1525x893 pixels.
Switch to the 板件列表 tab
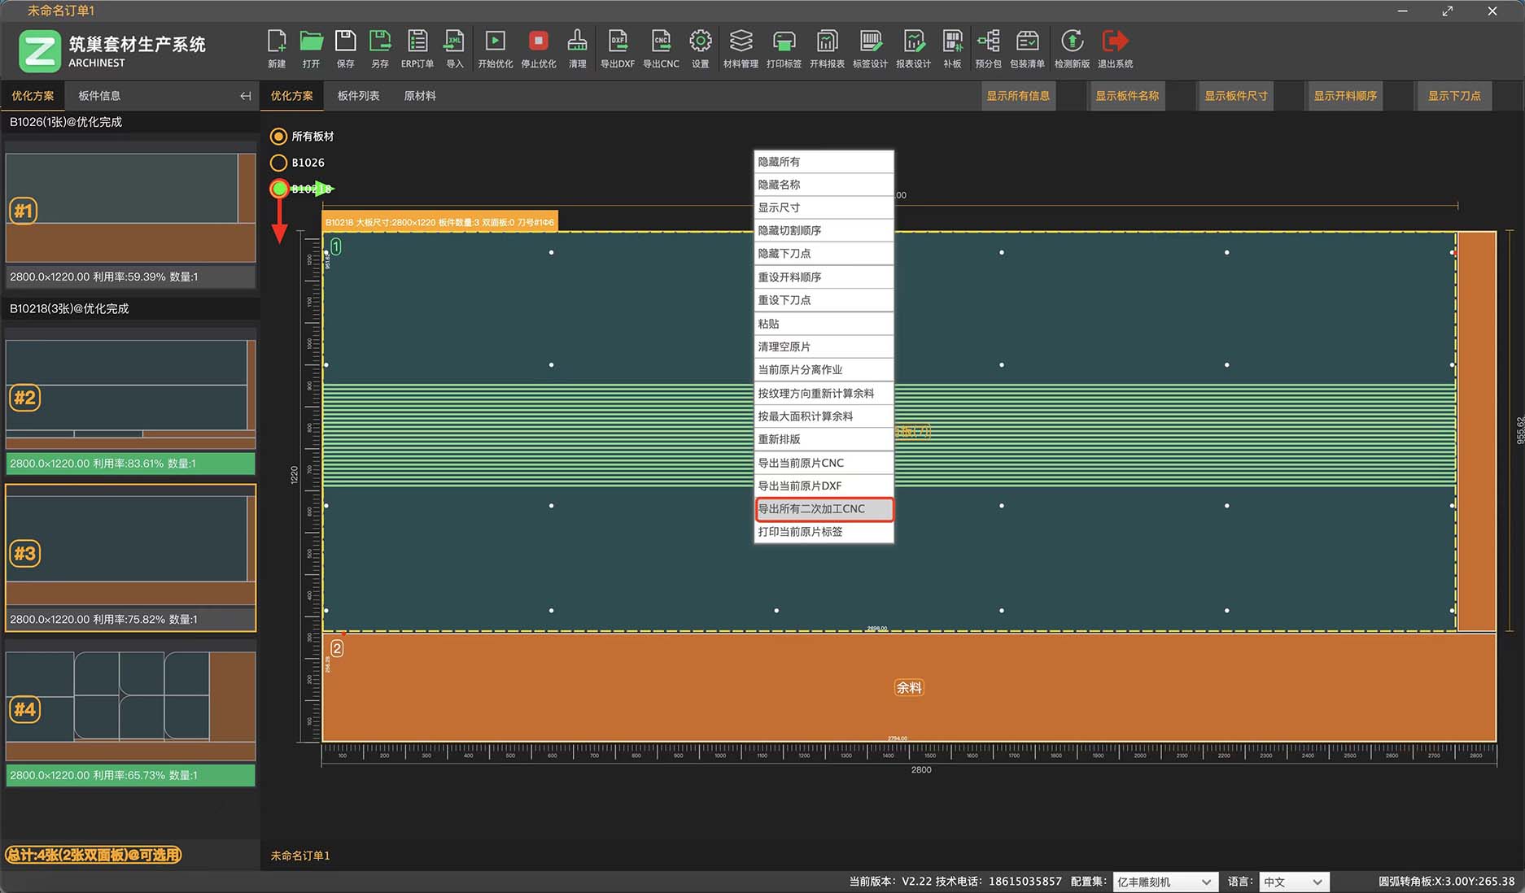tap(358, 96)
